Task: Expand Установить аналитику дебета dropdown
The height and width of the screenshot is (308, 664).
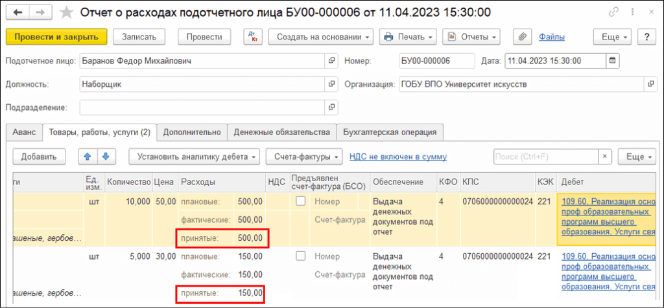Action: [195, 156]
